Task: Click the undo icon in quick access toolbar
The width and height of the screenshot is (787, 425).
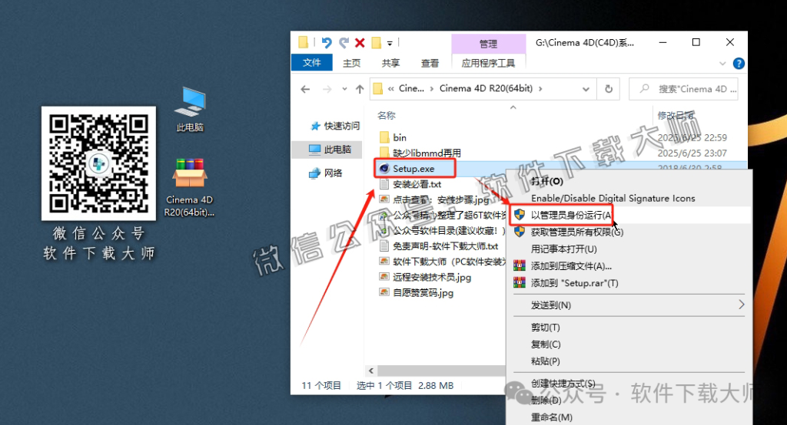Action: click(326, 43)
